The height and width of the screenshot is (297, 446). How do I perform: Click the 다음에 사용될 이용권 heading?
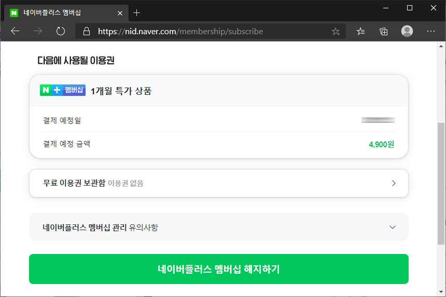(76, 60)
